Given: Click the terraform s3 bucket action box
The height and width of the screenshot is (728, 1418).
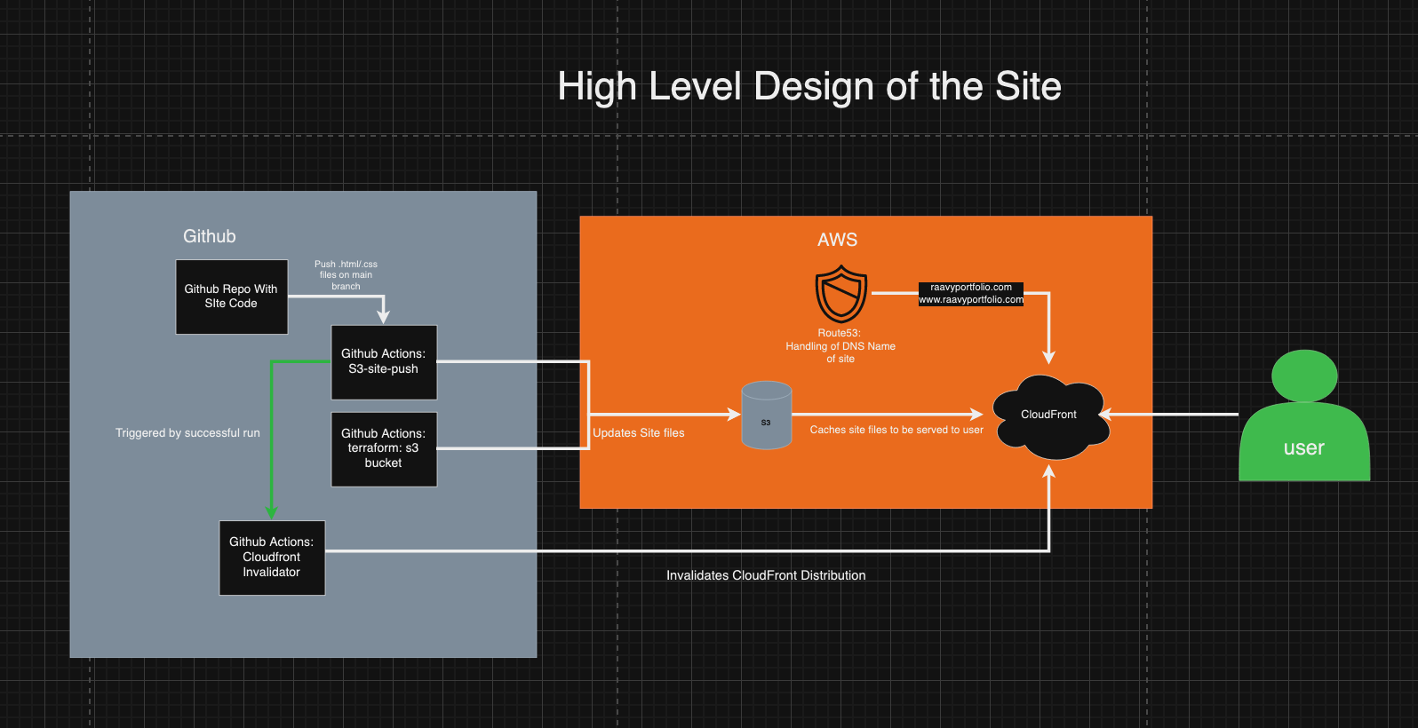Looking at the screenshot, I should [384, 448].
